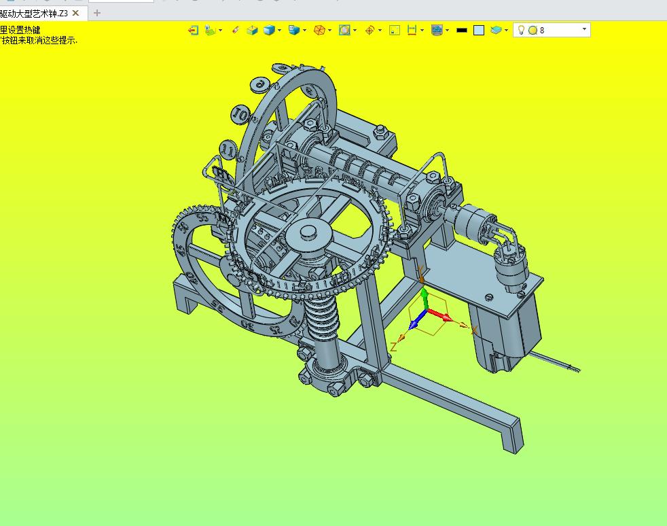
Task: Click the insert datum plane icon
Action: tap(210, 30)
